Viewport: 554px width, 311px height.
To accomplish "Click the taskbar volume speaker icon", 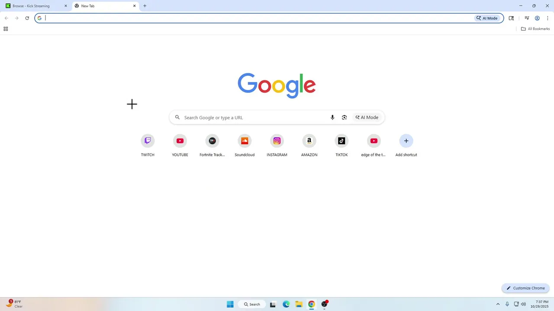I will pyautogui.click(x=523, y=304).
